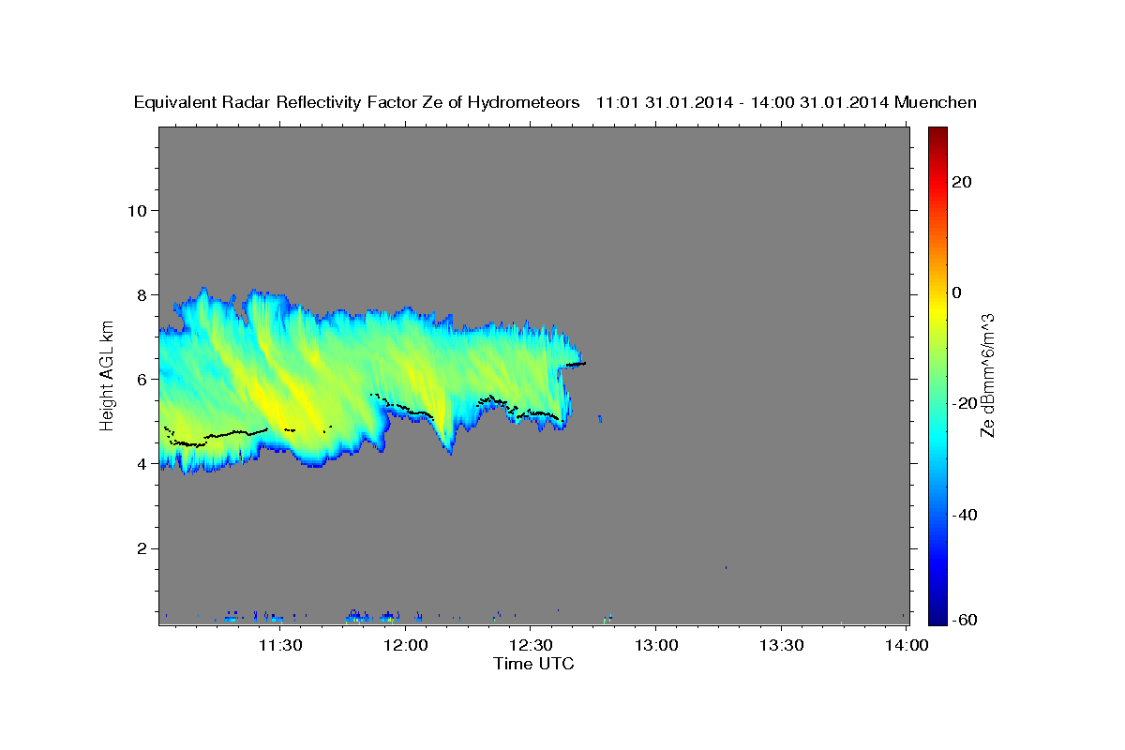Image resolution: width=1125 pixels, height=750 pixels.
Task: Click the 11:30 time tick label
Action: [279, 645]
